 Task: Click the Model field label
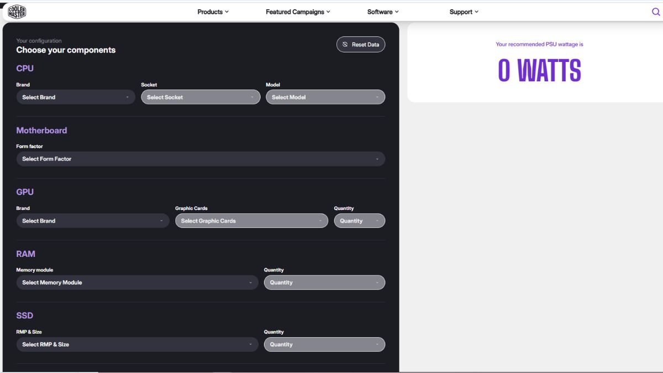pos(273,85)
